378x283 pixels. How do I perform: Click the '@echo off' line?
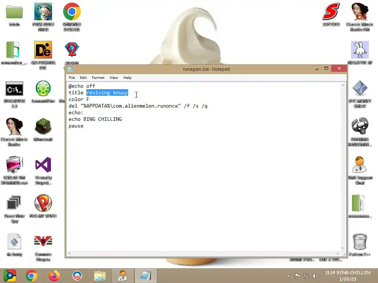(82, 86)
